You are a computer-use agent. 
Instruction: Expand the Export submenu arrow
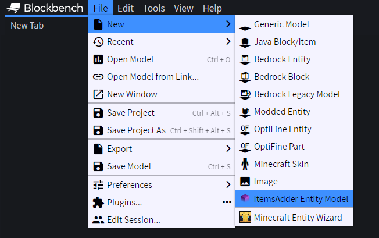[x=228, y=149]
